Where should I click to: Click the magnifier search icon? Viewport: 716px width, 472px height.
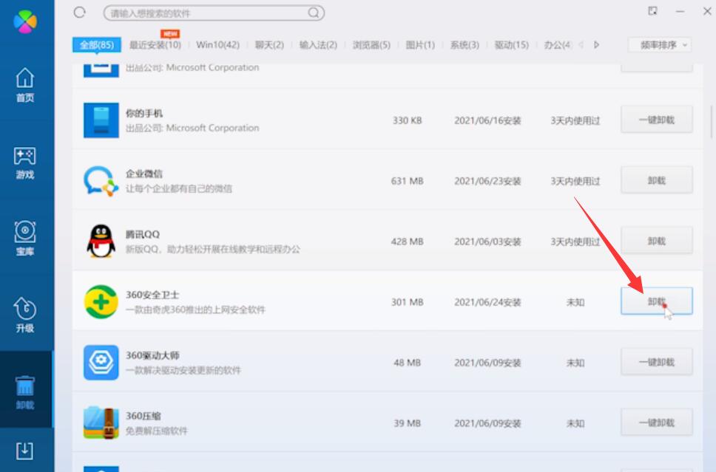click(x=314, y=13)
